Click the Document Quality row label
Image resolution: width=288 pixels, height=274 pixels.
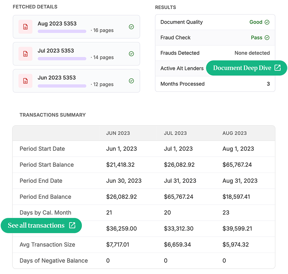(x=181, y=22)
